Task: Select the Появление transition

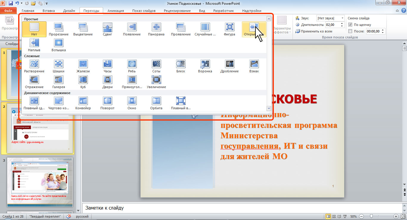Action: click(132, 29)
